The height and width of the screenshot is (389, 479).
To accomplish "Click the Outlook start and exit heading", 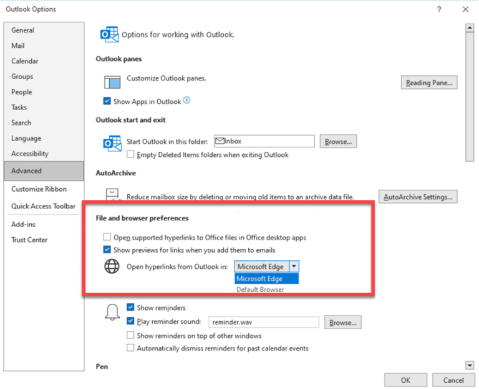I will coord(130,120).
